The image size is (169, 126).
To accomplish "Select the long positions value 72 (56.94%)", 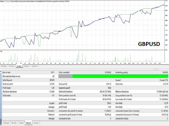I will (x=164, y=95).
